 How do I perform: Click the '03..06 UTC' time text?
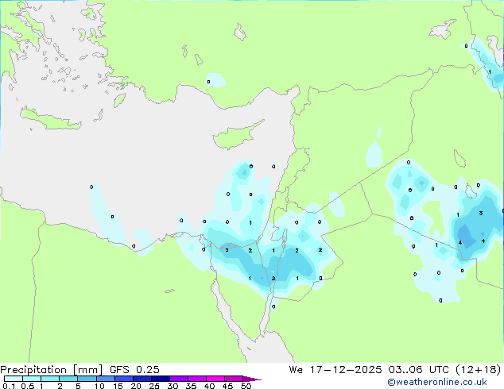point(417,370)
